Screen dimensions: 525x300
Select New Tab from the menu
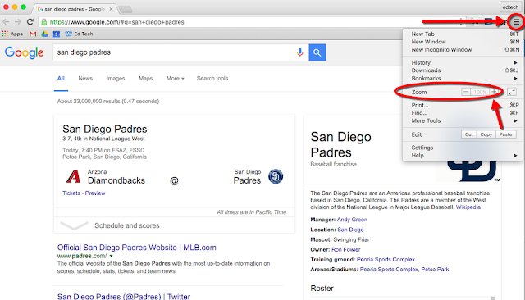point(463,34)
